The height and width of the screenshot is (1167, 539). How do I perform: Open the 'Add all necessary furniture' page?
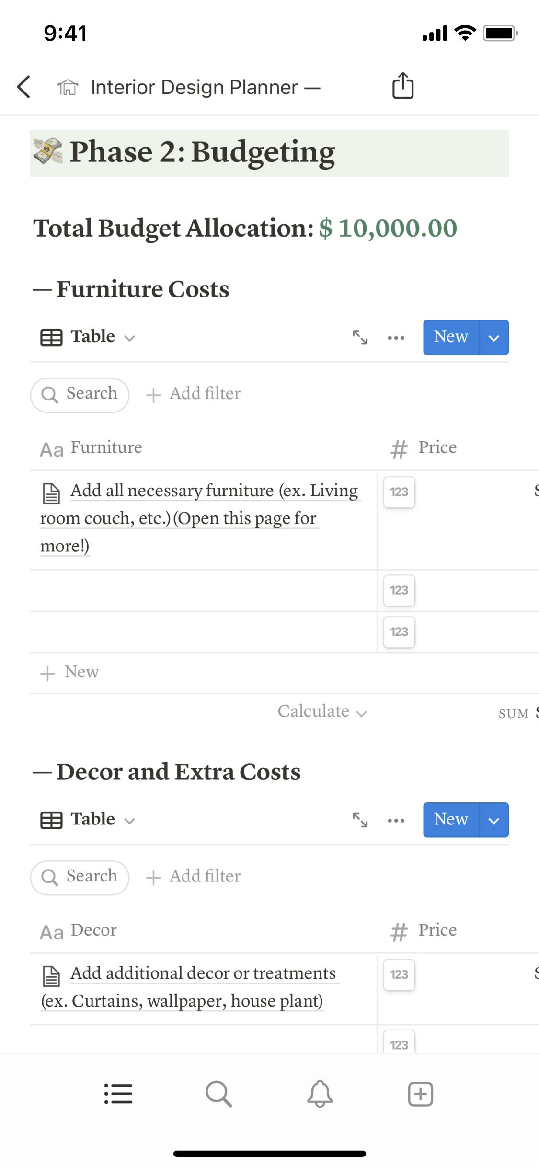(214, 492)
